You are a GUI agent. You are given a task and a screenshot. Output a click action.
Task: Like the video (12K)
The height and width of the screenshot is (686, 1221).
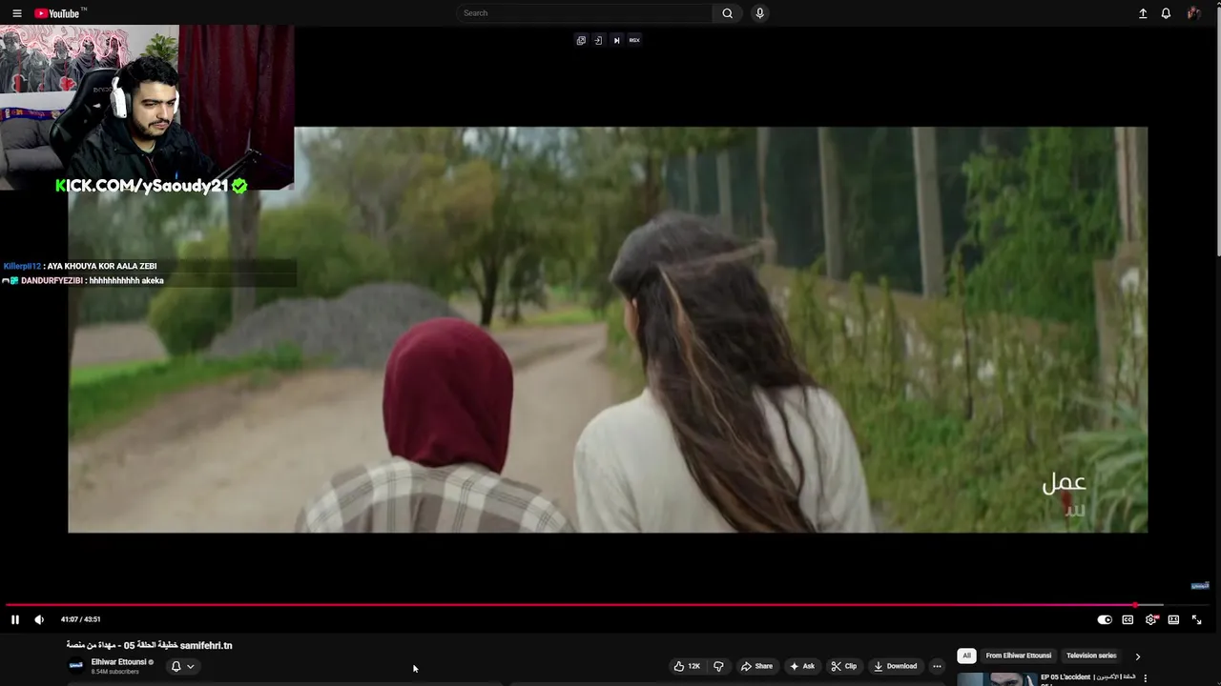pyautogui.click(x=687, y=666)
